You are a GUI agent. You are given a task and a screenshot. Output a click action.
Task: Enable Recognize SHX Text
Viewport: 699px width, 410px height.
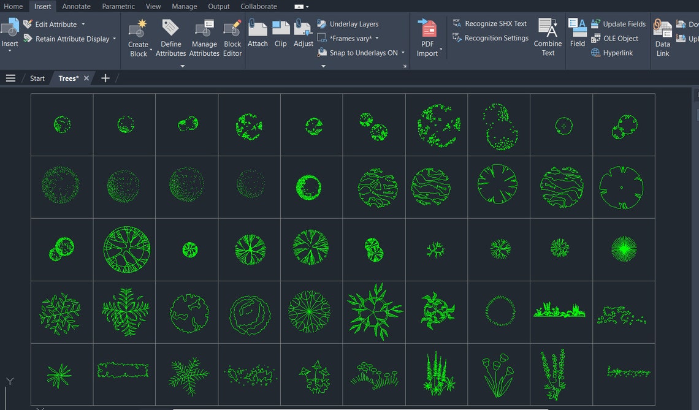click(x=490, y=23)
